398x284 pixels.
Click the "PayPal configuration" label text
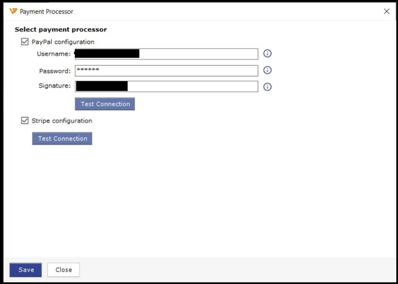tap(63, 42)
